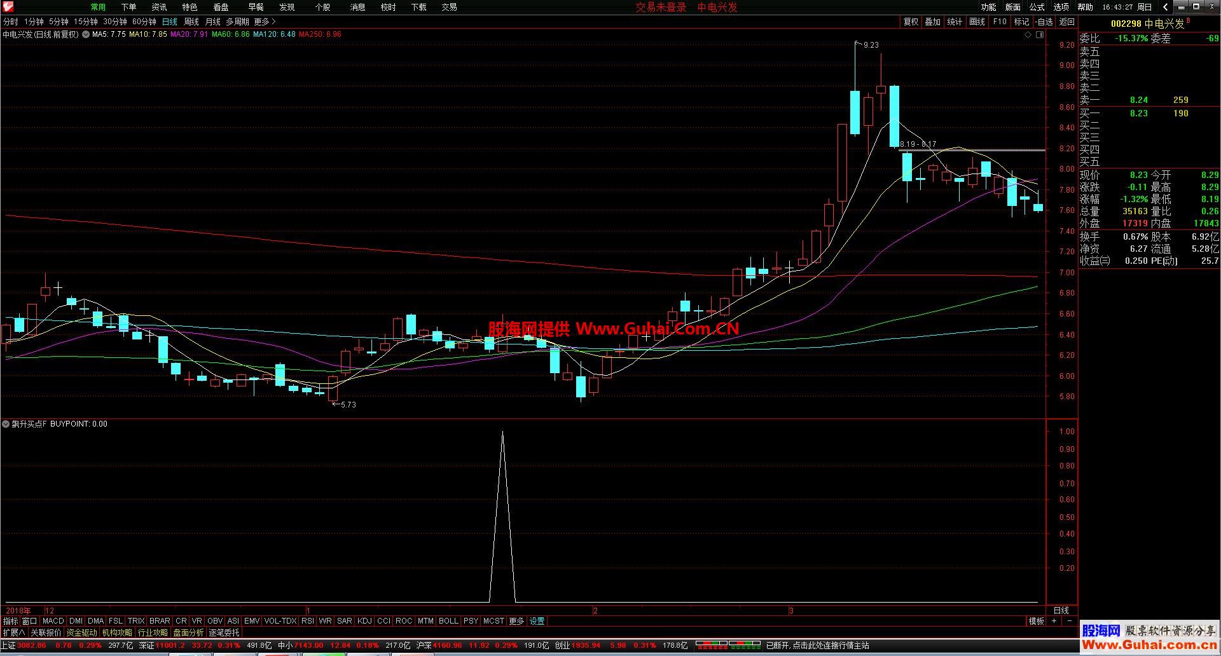Image resolution: width=1221 pixels, height=656 pixels.
Task: Toggle the side panel icon atop the chart
Action: [1040, 35]
